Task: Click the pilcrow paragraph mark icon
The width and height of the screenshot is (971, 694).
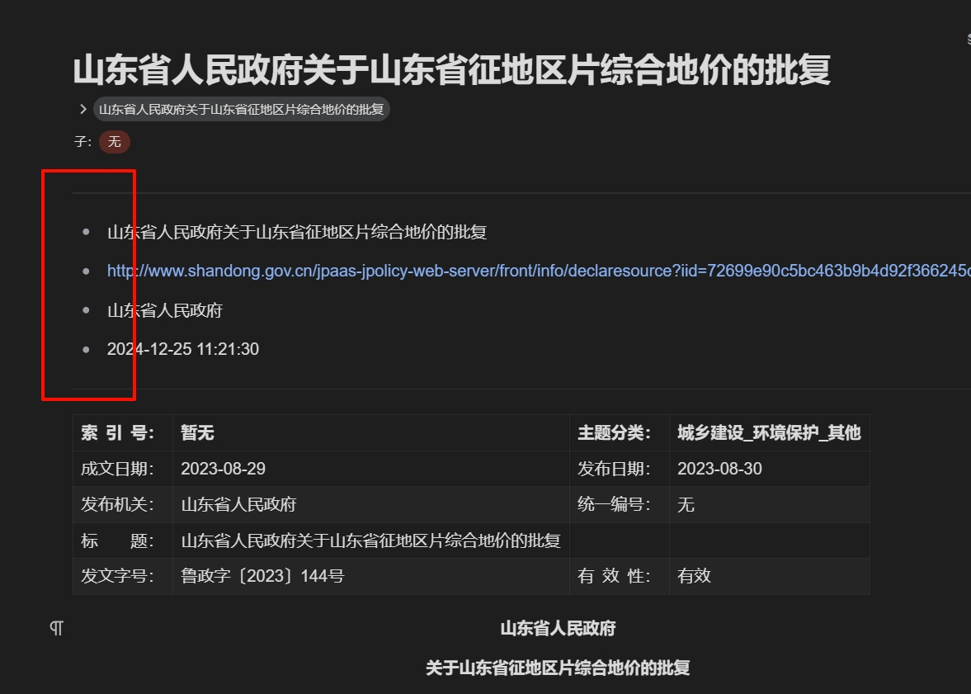Action: [54, 628]
